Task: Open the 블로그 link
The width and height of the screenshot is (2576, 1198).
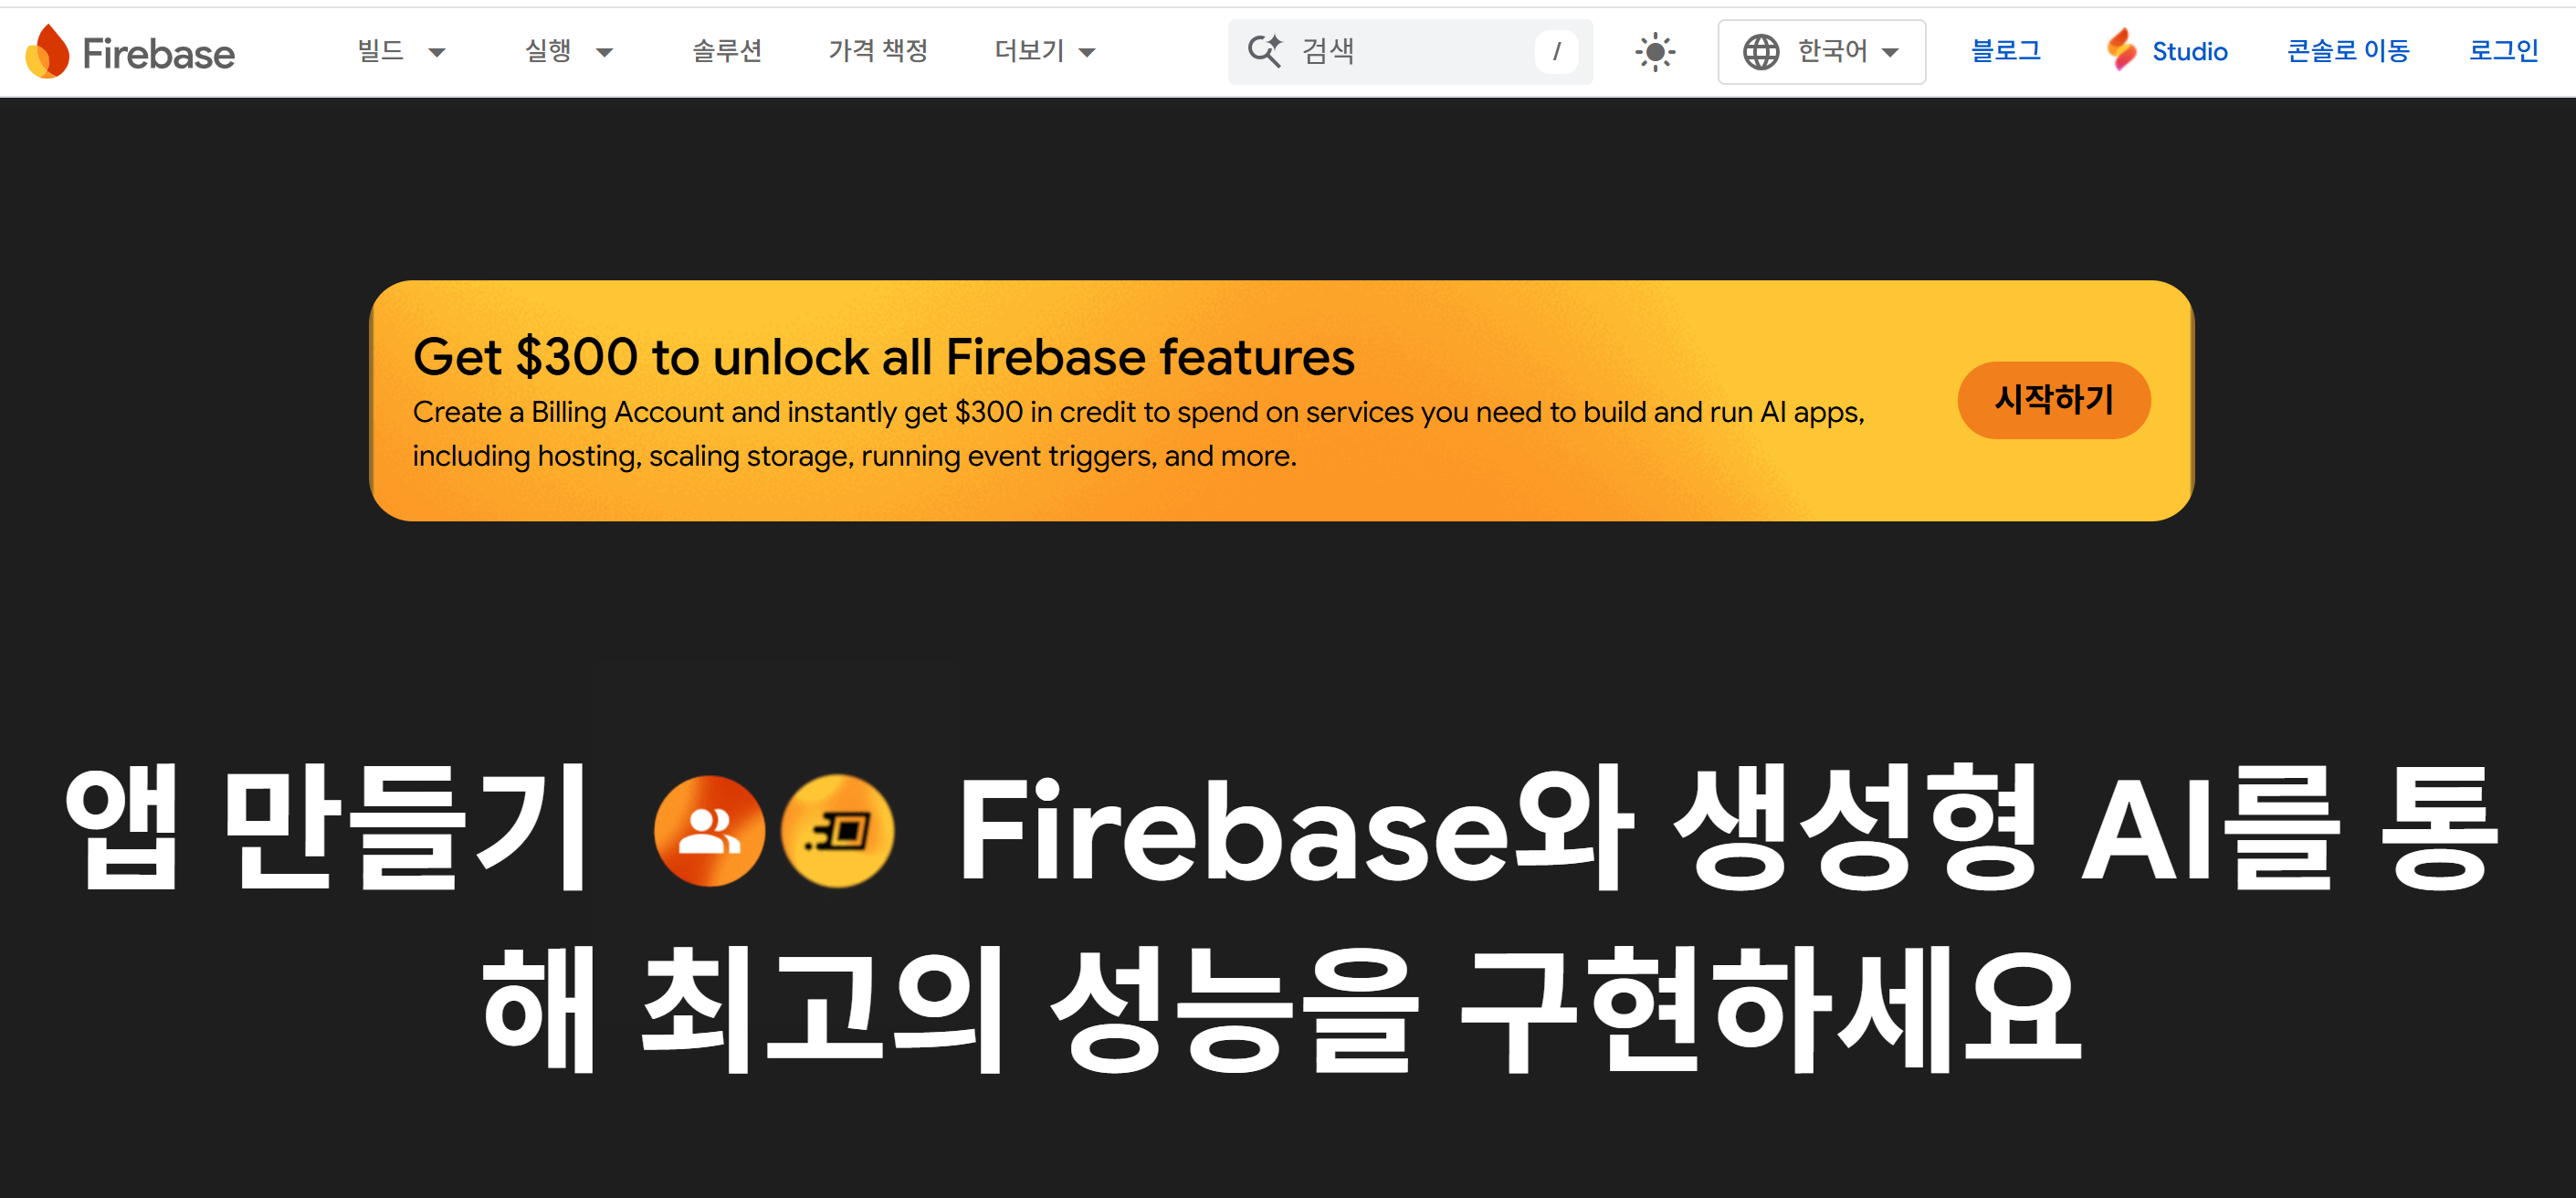Action: 2005,51
